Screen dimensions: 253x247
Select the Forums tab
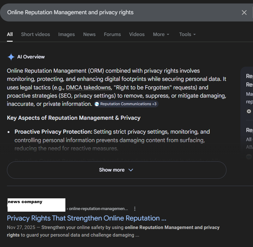pyautogui.click(x=112, y=34)
